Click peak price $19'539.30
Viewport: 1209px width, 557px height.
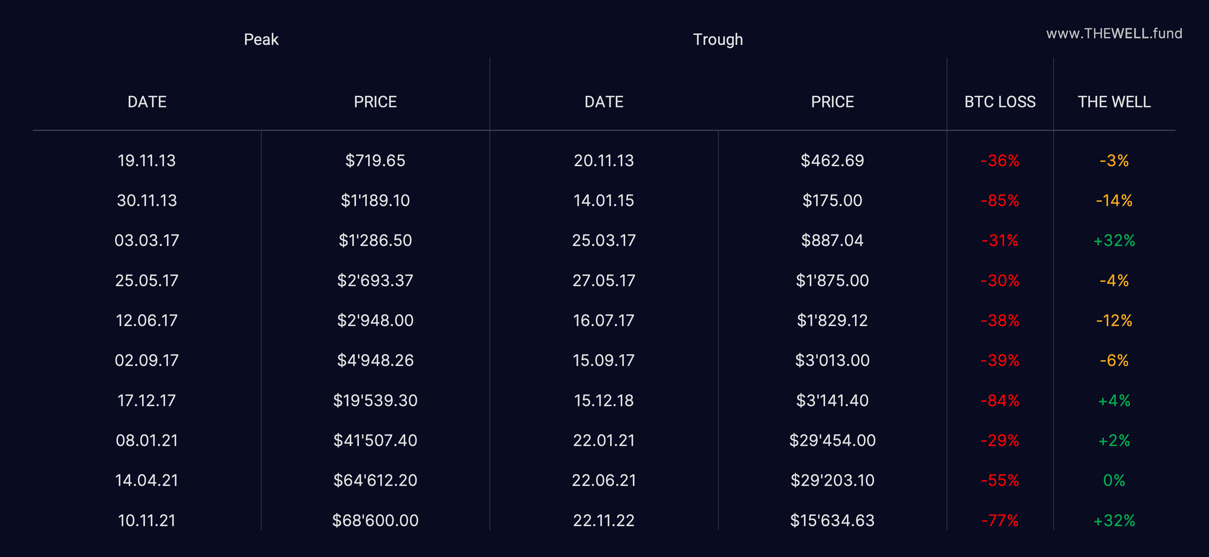pyautogui.click(x=375, y=401)
